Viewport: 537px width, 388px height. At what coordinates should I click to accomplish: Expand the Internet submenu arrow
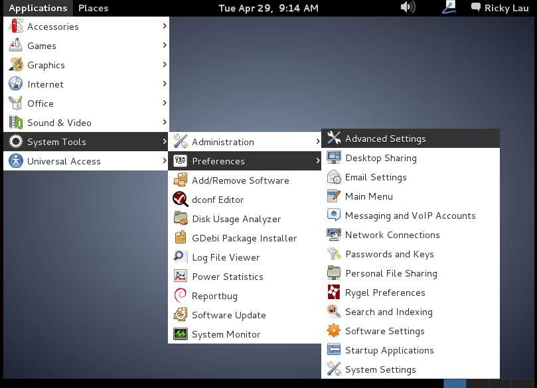coord(165,84)
